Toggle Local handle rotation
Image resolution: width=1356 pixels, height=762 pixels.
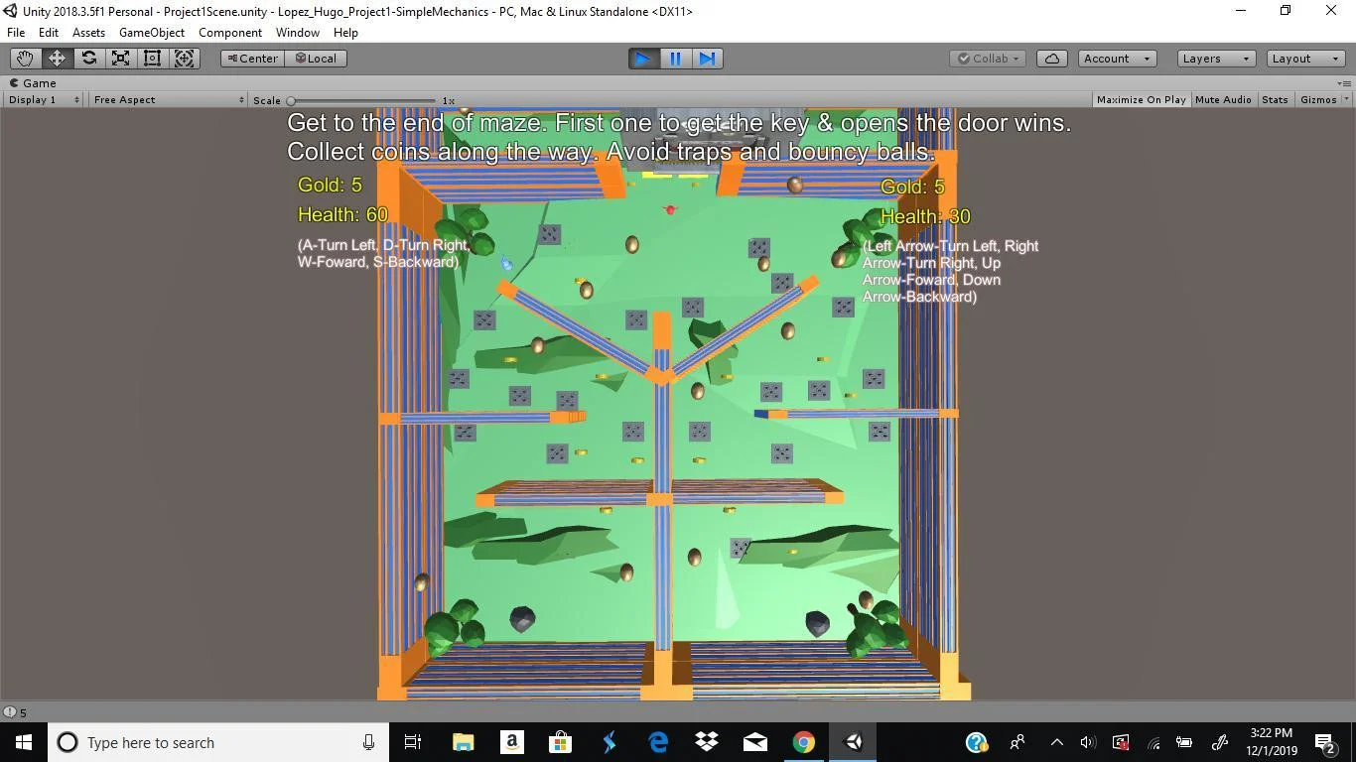[316, 59]
